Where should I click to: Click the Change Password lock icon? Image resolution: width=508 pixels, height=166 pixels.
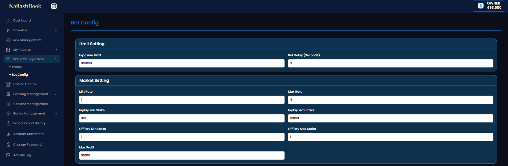tap(9, 144)
